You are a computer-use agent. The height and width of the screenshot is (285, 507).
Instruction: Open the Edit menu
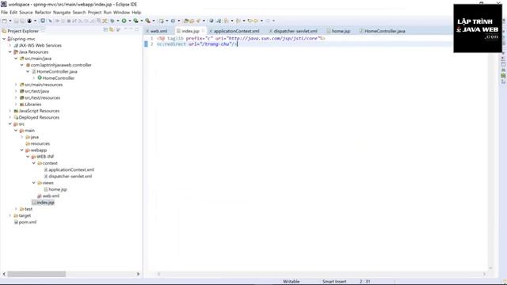[13, 13]
